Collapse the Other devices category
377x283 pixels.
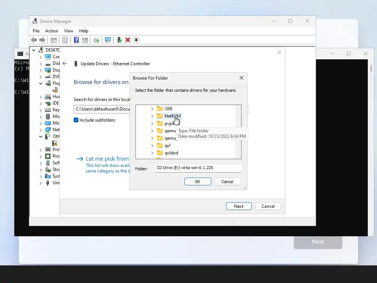40,136
